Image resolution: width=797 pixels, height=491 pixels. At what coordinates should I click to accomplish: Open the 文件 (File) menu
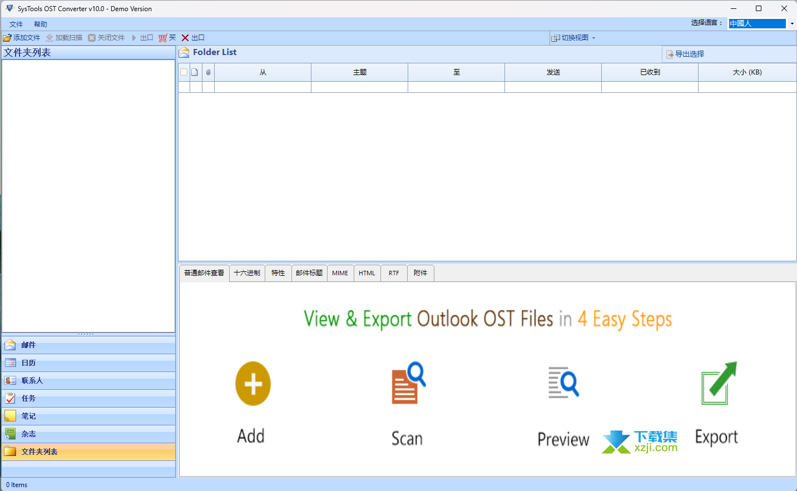click(16, 24)
